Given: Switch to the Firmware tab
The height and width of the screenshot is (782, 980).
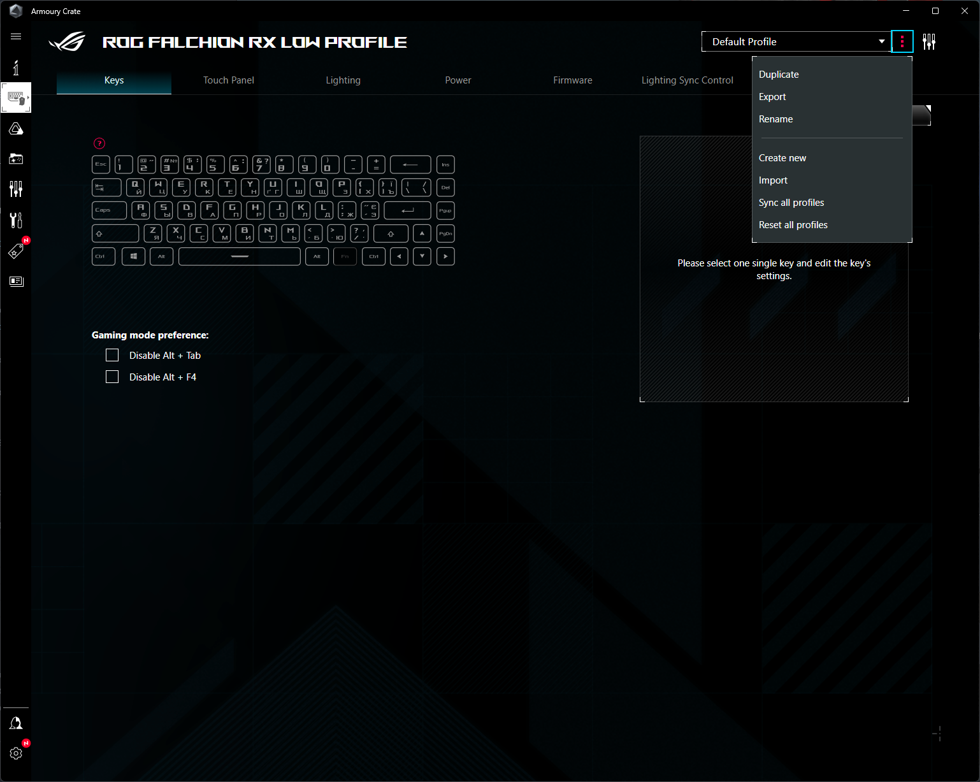Looking at the screenshot, I should (x=573, y=80).
